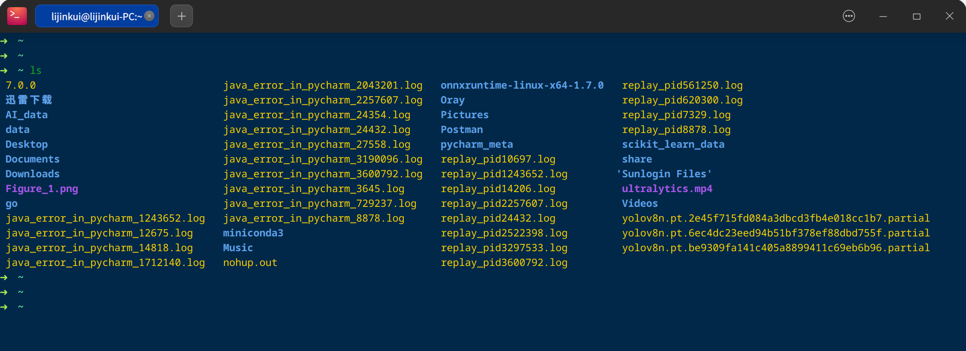Screen dimensions: 966x351
Task: Click the ls command text
Action: click(x=36, y=70)
